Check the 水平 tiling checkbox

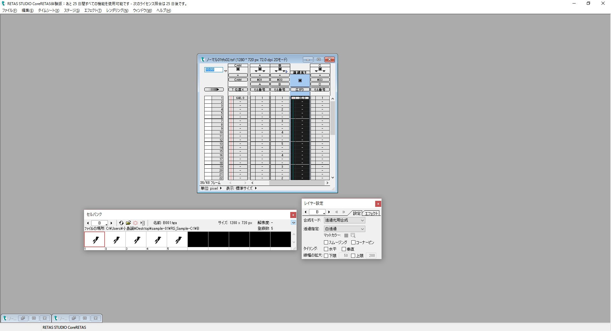pyautogui.click(x=326, y=249)
